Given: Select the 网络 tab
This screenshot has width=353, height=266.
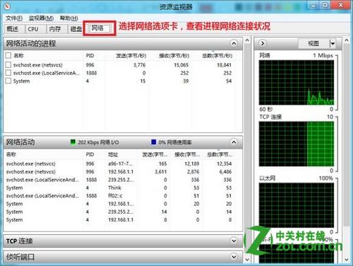Looking at the screenshot, I should [97, 28].
